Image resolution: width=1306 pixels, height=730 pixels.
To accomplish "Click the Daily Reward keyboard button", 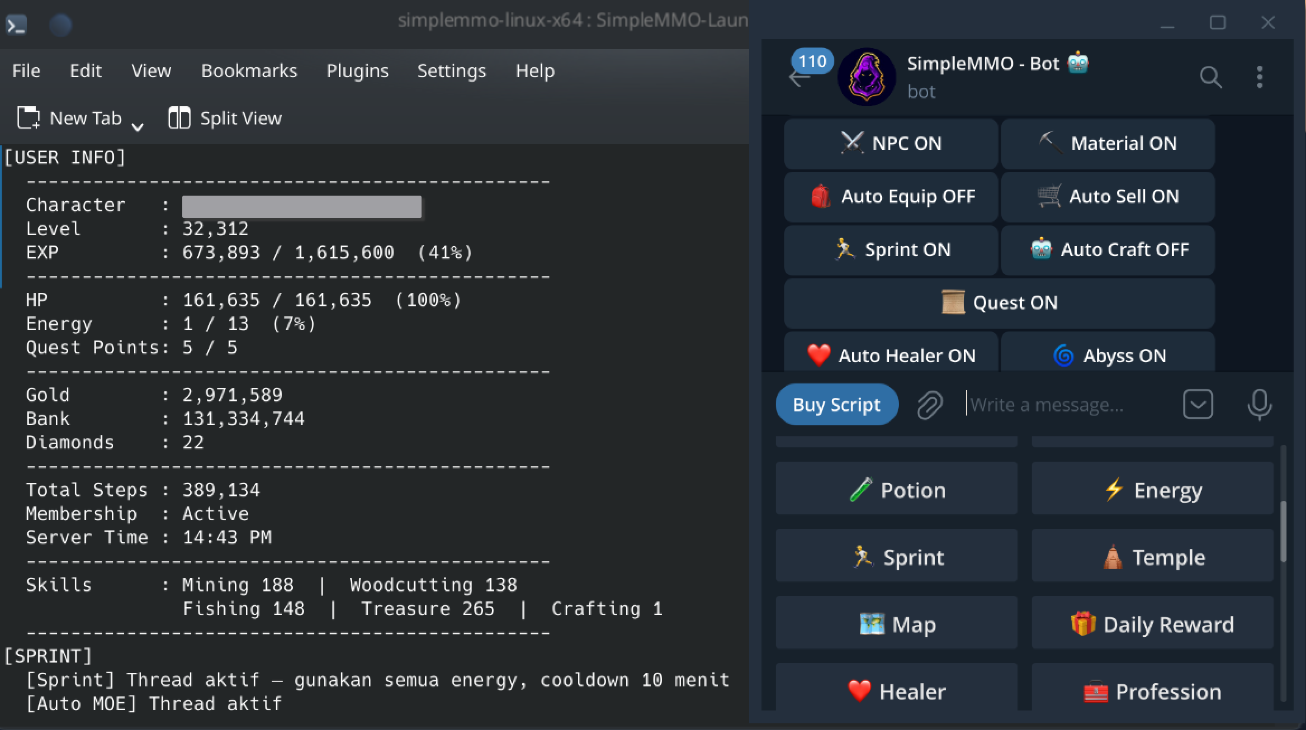I will (x=1152, y=622).
